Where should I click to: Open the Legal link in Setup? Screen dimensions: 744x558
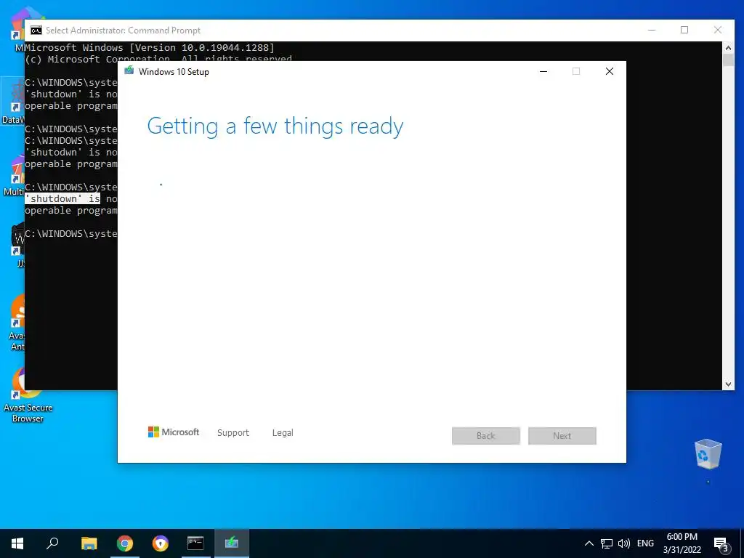pos(283,433)
